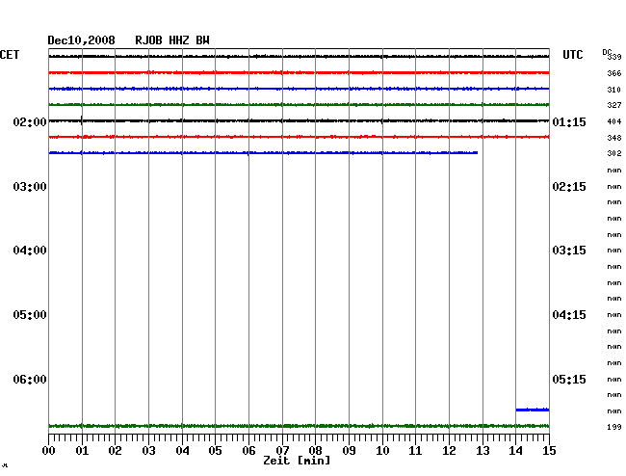Click the "05:00" CET time label
The height and width of the screenshot is (476, 626).
pyautogui.click(x=30, y=315)
